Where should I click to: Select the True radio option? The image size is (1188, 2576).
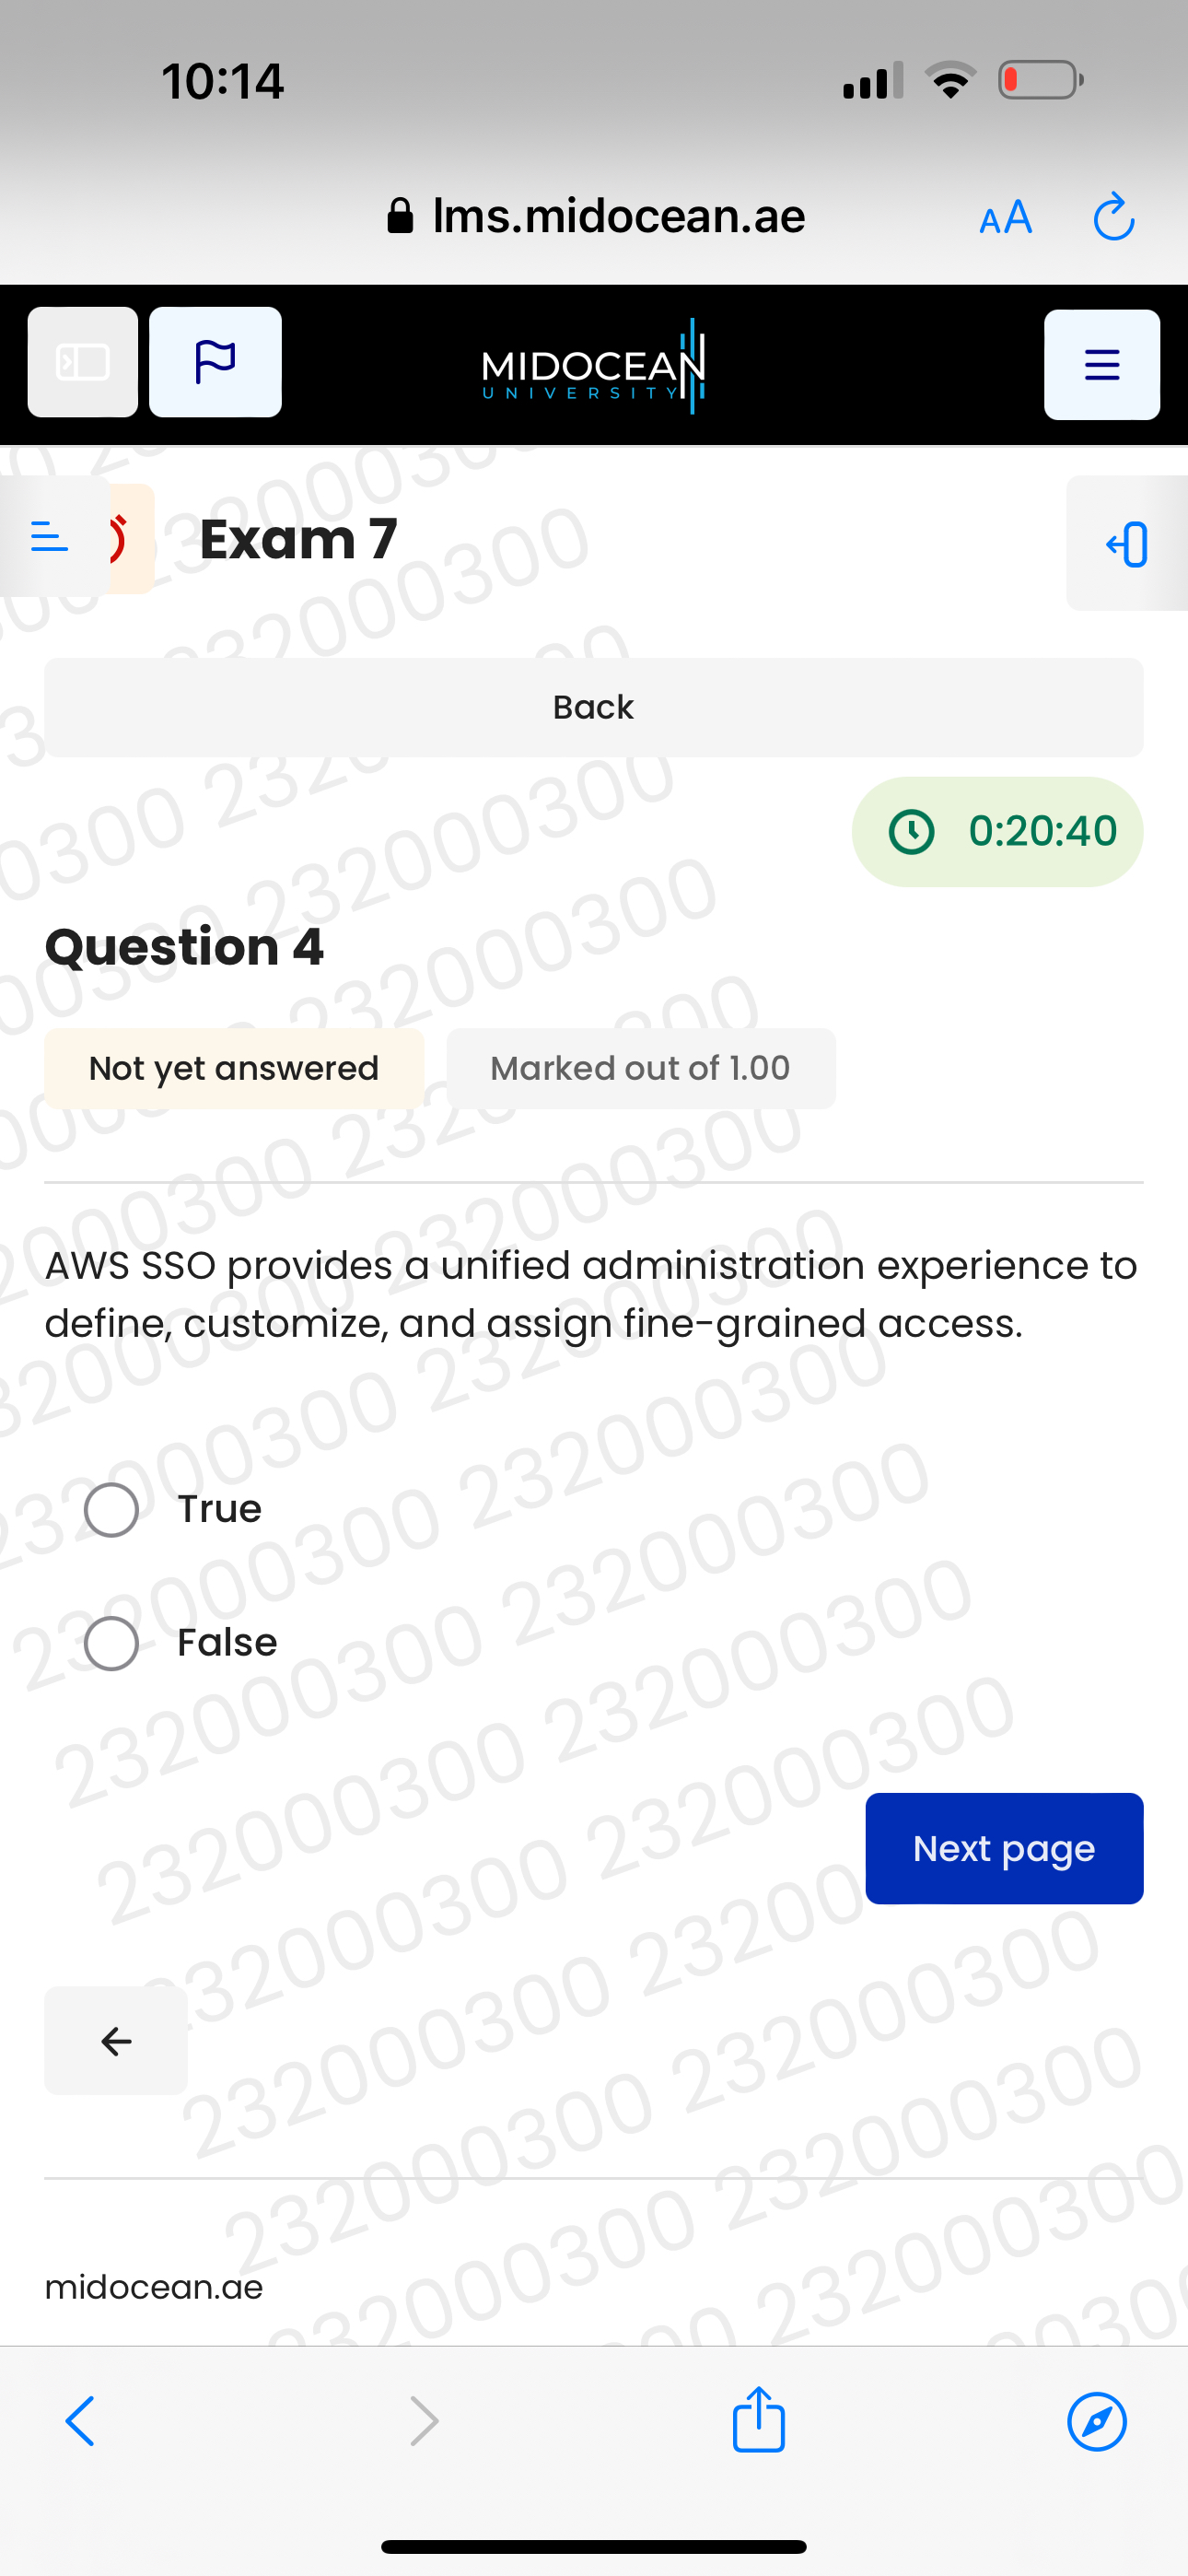[x=112, y=1509]
